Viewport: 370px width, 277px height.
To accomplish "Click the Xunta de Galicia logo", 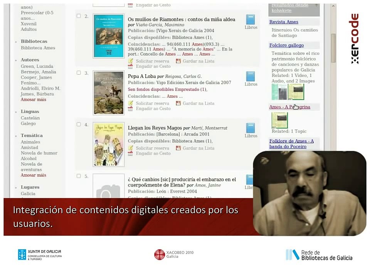I will point(40,255).
